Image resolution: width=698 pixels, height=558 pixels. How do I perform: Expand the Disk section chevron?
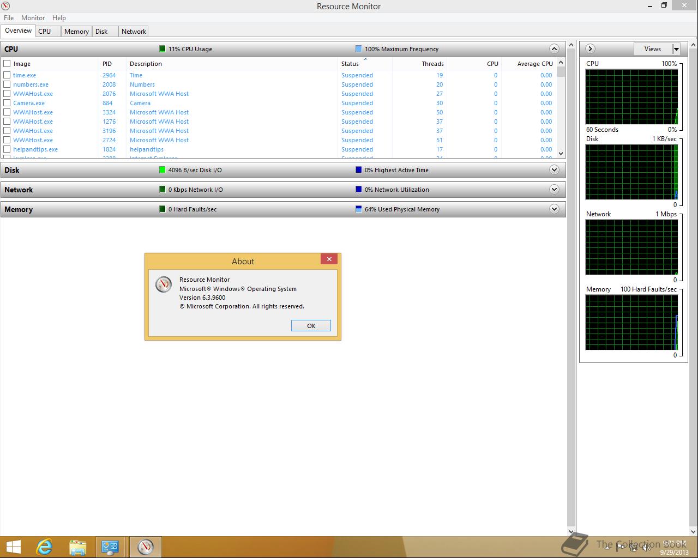554,170
